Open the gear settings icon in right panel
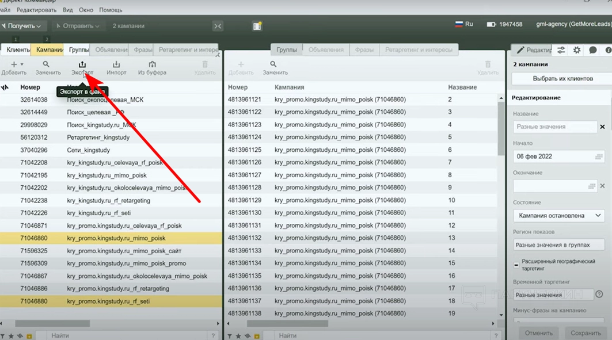Screen dimensions: 612x340 [x=577, y=50]
